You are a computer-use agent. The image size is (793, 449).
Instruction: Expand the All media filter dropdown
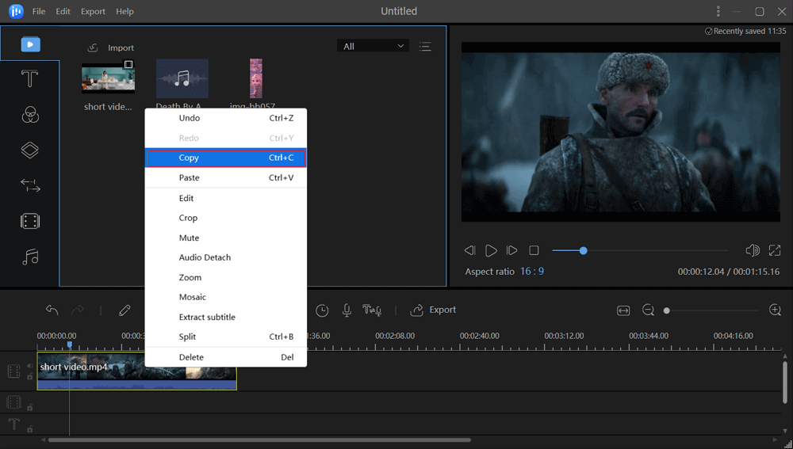point(373,47)
